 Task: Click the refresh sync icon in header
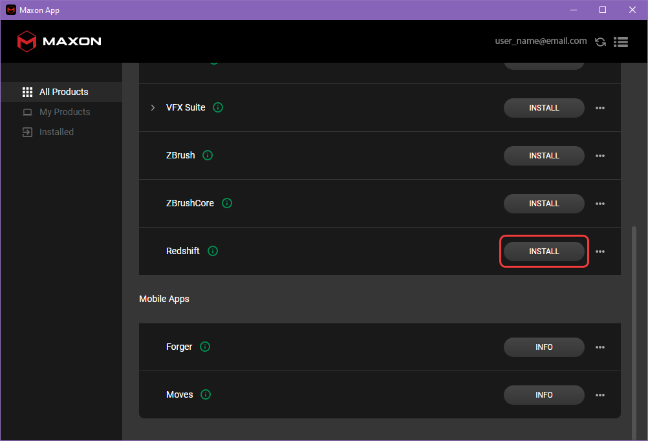tap(600, 41)
